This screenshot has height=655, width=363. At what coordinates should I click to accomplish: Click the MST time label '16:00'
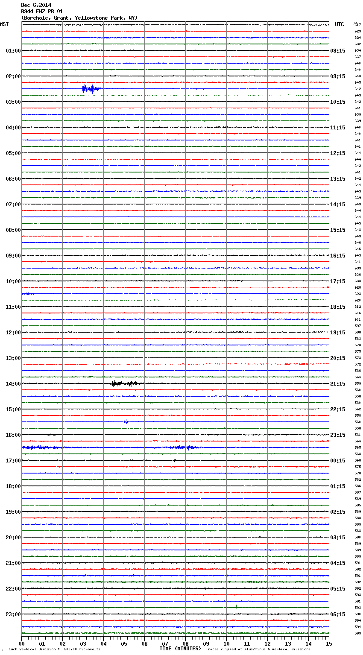click(13, 435)
